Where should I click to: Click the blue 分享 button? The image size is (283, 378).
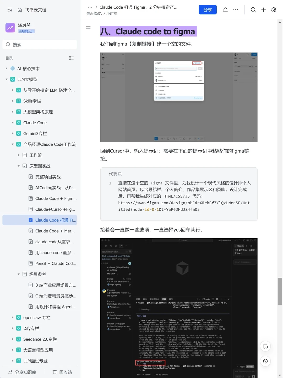(x=208, y=10)
